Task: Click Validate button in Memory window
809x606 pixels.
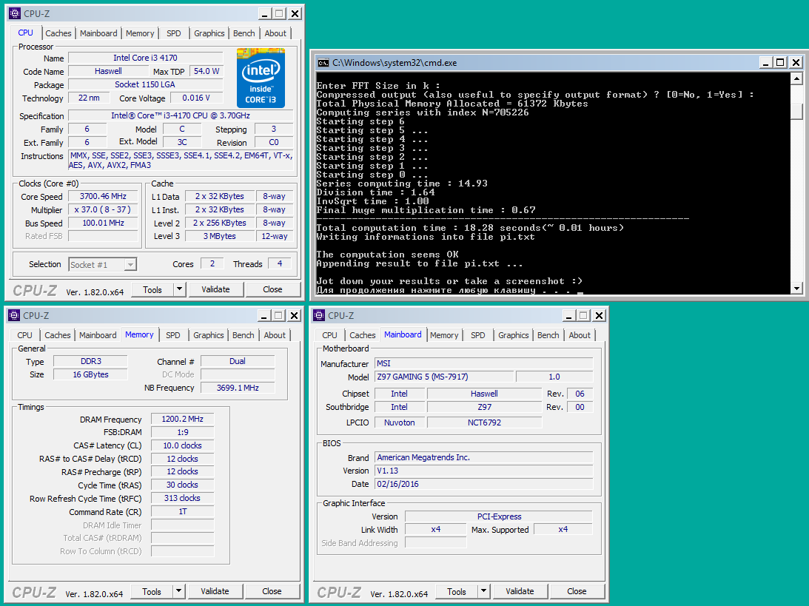Action: click(x=215, y=591)
